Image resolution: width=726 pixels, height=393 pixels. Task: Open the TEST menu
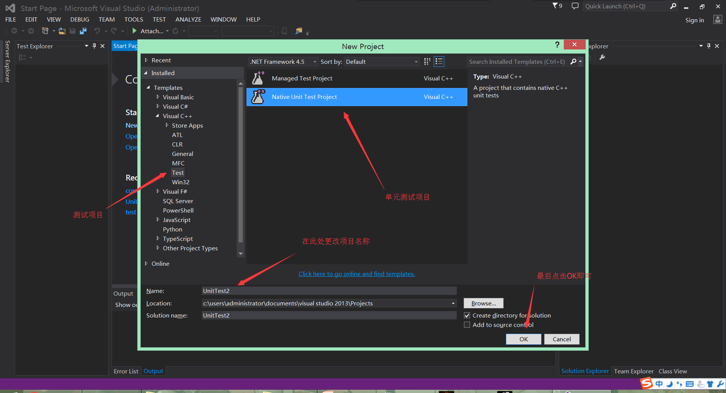159,20
